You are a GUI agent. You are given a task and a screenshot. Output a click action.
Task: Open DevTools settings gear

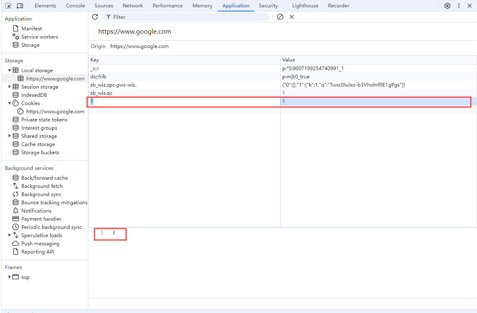click(447, 6)
